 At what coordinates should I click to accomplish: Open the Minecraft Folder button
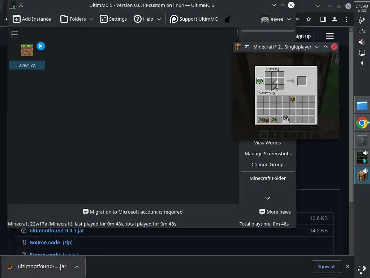pos(267,178)
